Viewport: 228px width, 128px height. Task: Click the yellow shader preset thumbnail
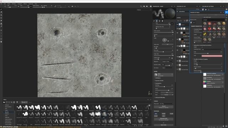pyautogui.click(x=205, y=34)
